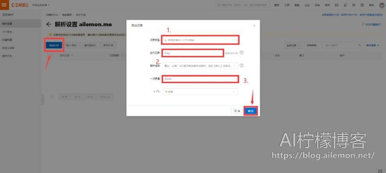Open the hamburger main menu

(4, 4)
